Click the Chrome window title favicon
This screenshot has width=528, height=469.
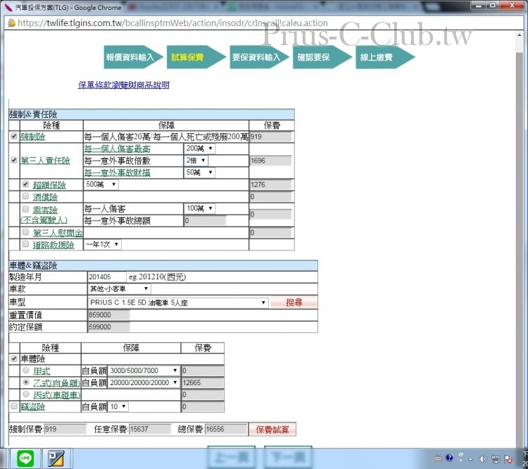point(8,7)
